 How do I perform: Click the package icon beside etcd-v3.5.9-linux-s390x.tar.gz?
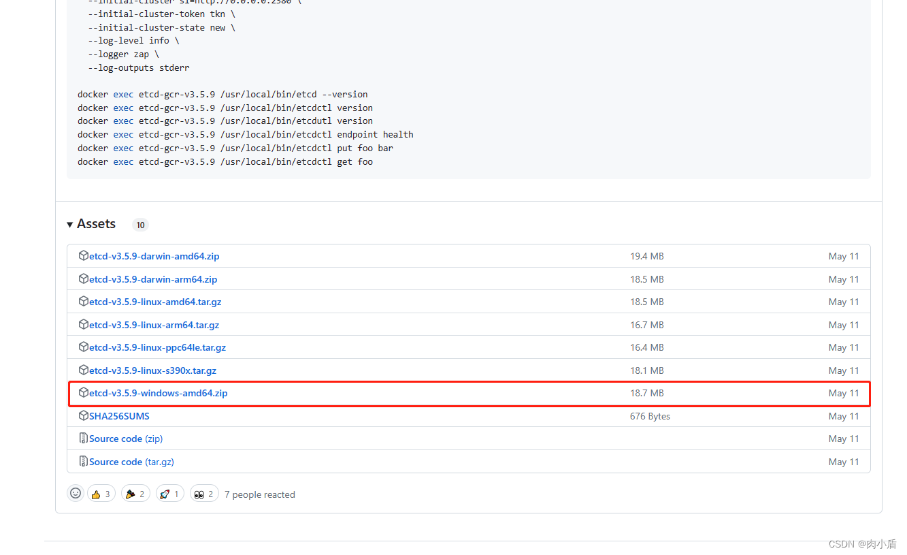coord(84,370)
